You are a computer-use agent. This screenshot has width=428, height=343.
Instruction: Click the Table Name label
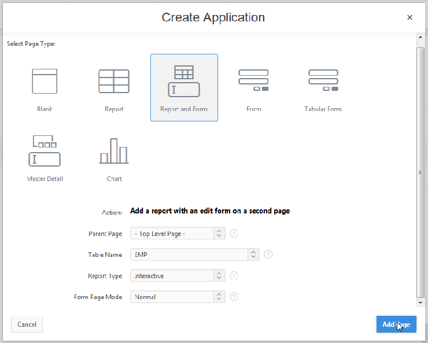(105, 255)
